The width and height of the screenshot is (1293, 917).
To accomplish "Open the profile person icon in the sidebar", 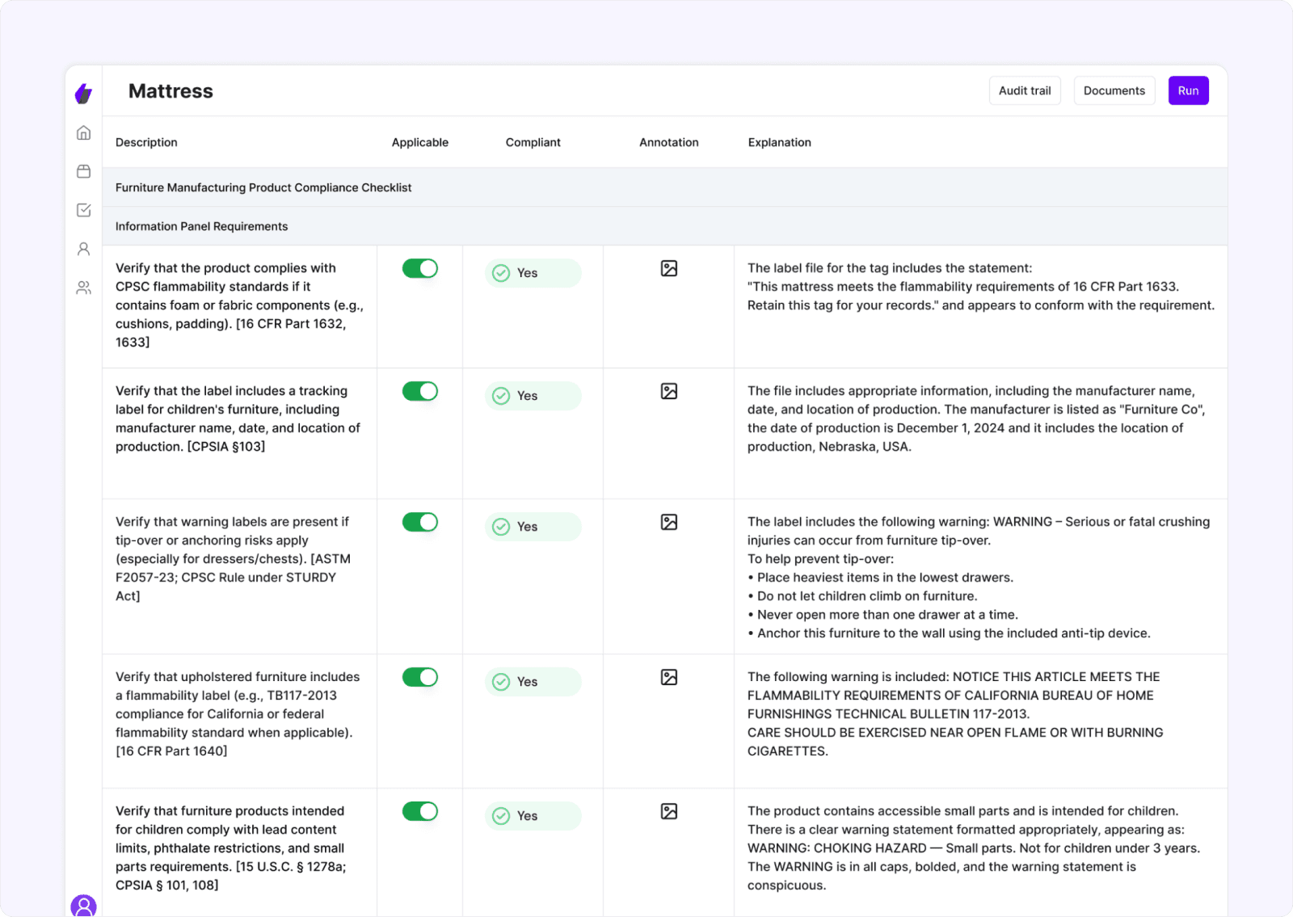I will point(83,249).
